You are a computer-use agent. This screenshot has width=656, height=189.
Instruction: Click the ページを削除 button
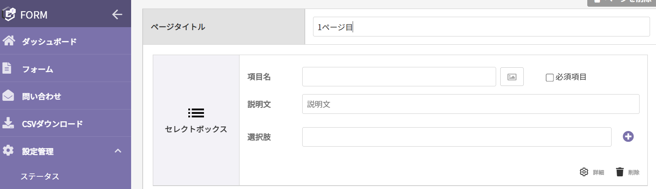coord(622,2)
